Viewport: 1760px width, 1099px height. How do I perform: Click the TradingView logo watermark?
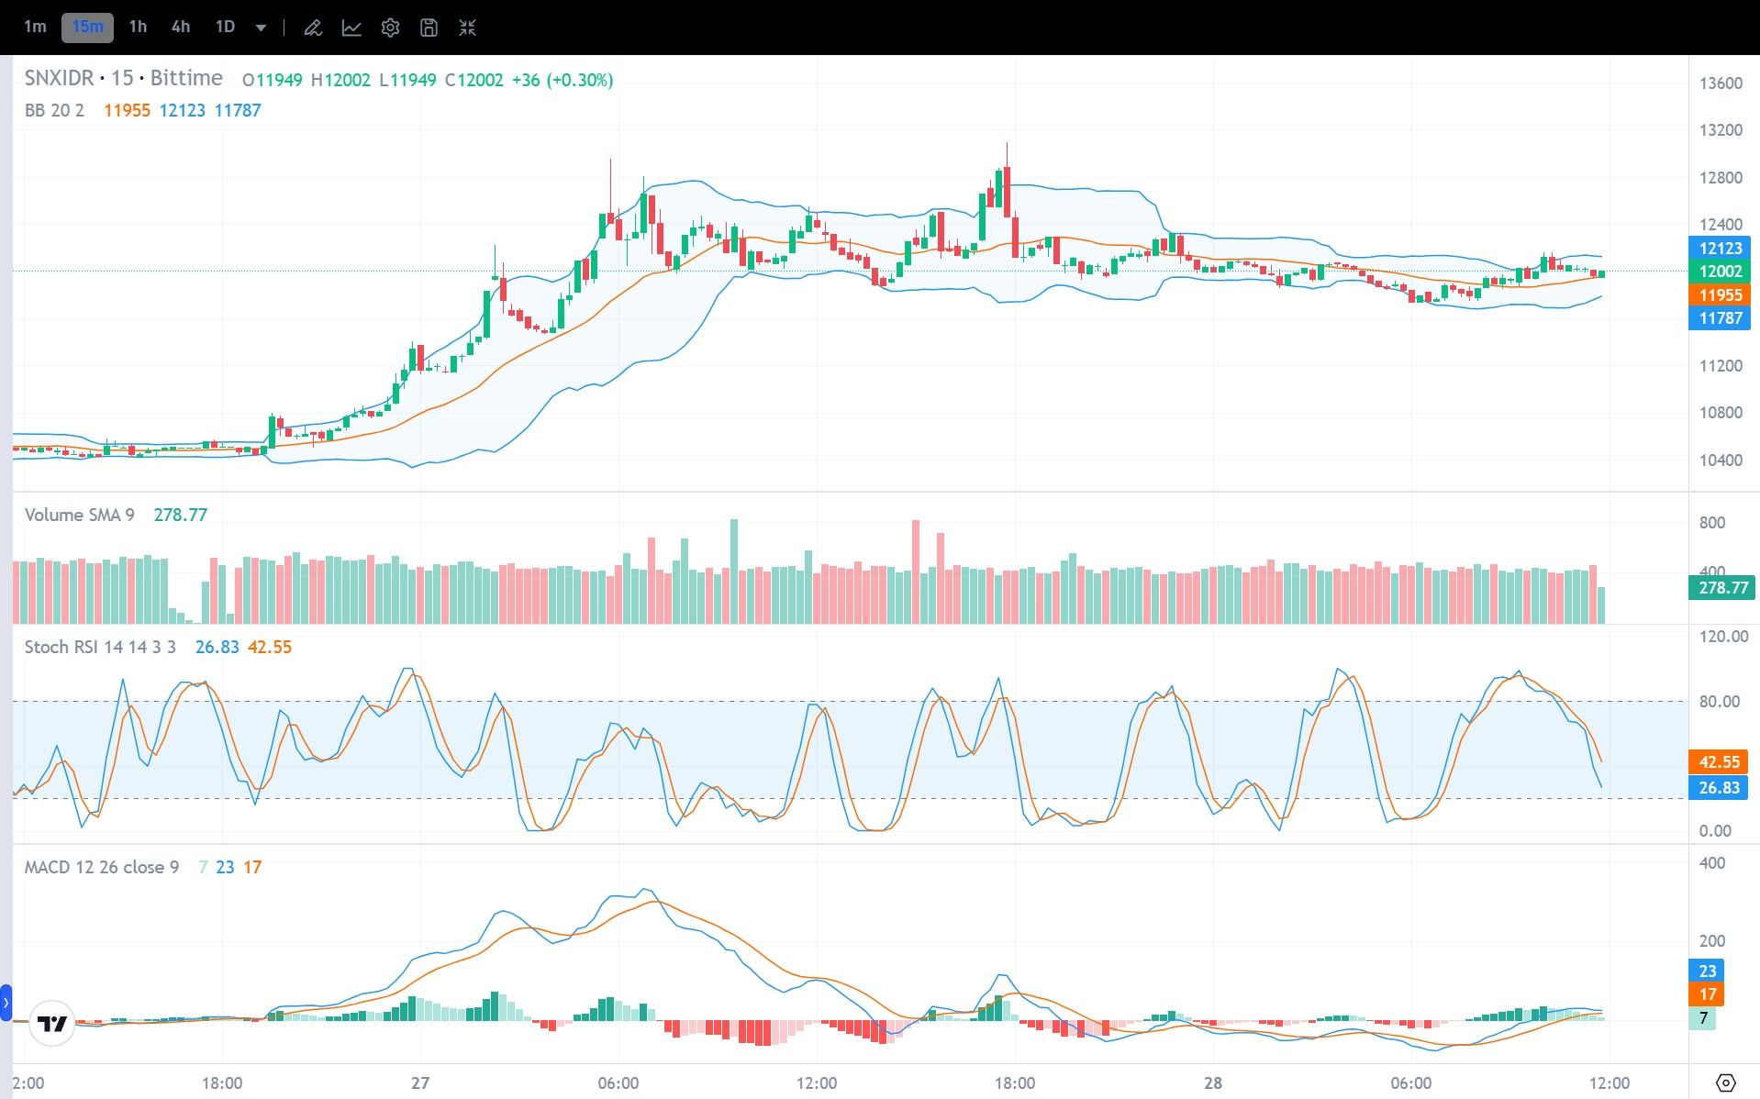pos(53,1023)
